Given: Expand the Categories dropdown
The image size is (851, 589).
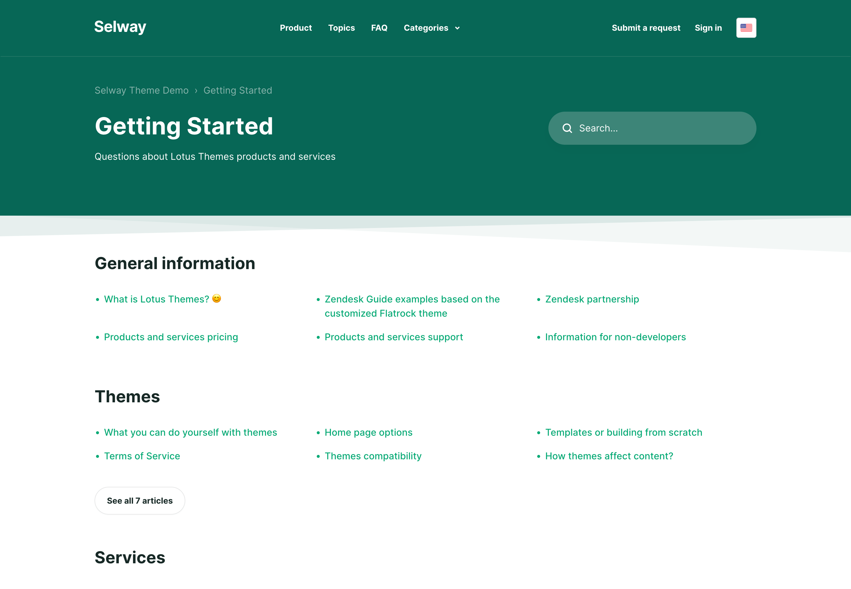Looking at the screenshot, I should click(432, 28).
